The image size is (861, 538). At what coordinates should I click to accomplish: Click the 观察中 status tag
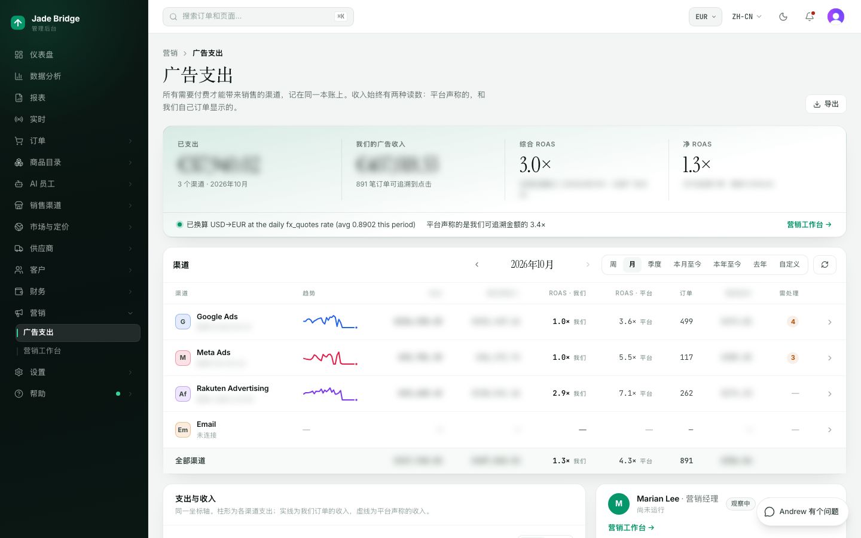click(740, 504)
